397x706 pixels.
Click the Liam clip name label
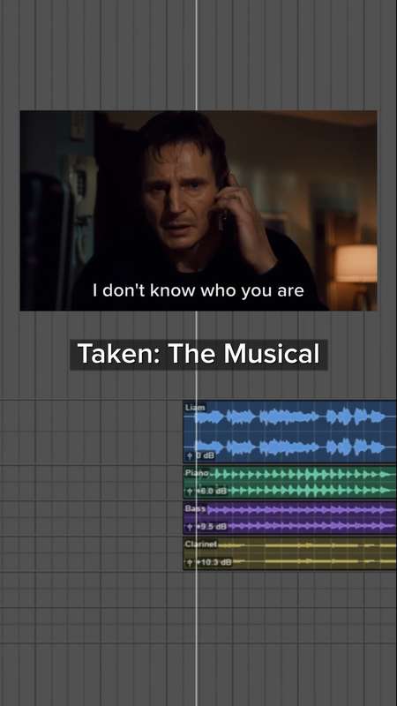point(195,407)
